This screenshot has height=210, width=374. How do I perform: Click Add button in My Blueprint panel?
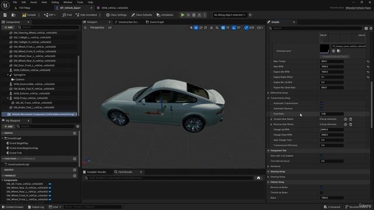[8, 127]
